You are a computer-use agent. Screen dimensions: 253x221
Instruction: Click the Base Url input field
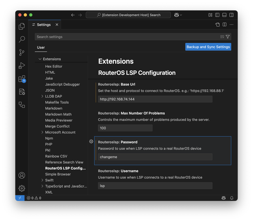click(155, 99)
